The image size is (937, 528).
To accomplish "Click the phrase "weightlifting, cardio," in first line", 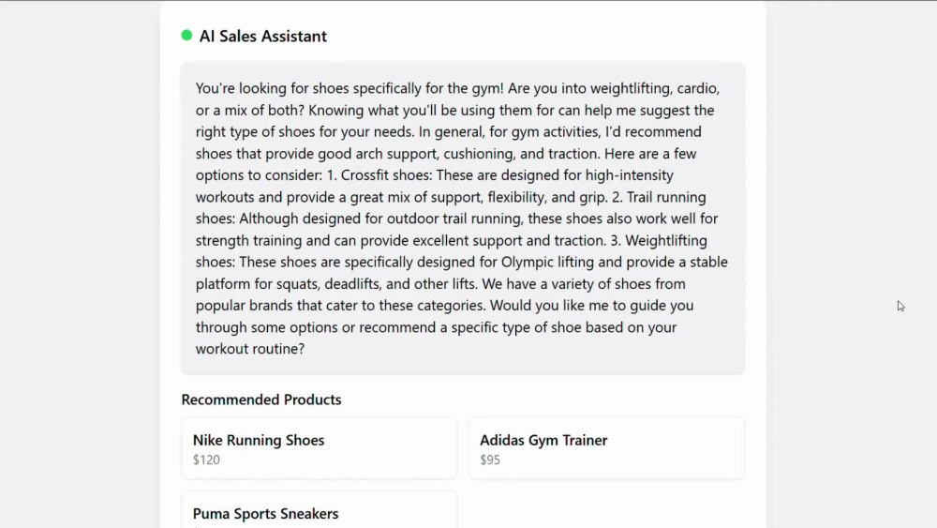I will 654,88.
